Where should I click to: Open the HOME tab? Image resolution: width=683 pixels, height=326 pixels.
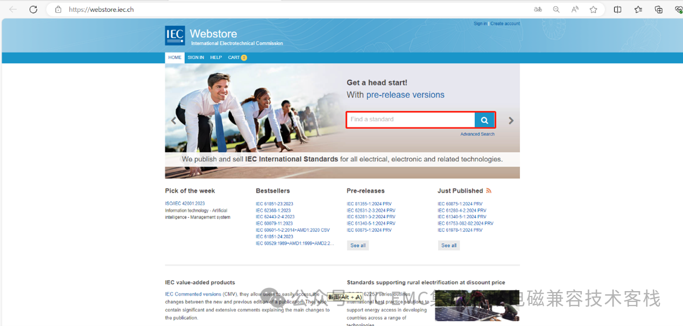click(x=175, y=57)
